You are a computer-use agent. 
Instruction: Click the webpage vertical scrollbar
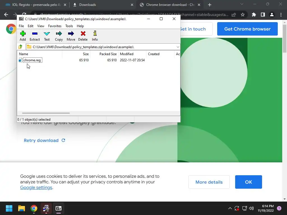pos(284,38)
